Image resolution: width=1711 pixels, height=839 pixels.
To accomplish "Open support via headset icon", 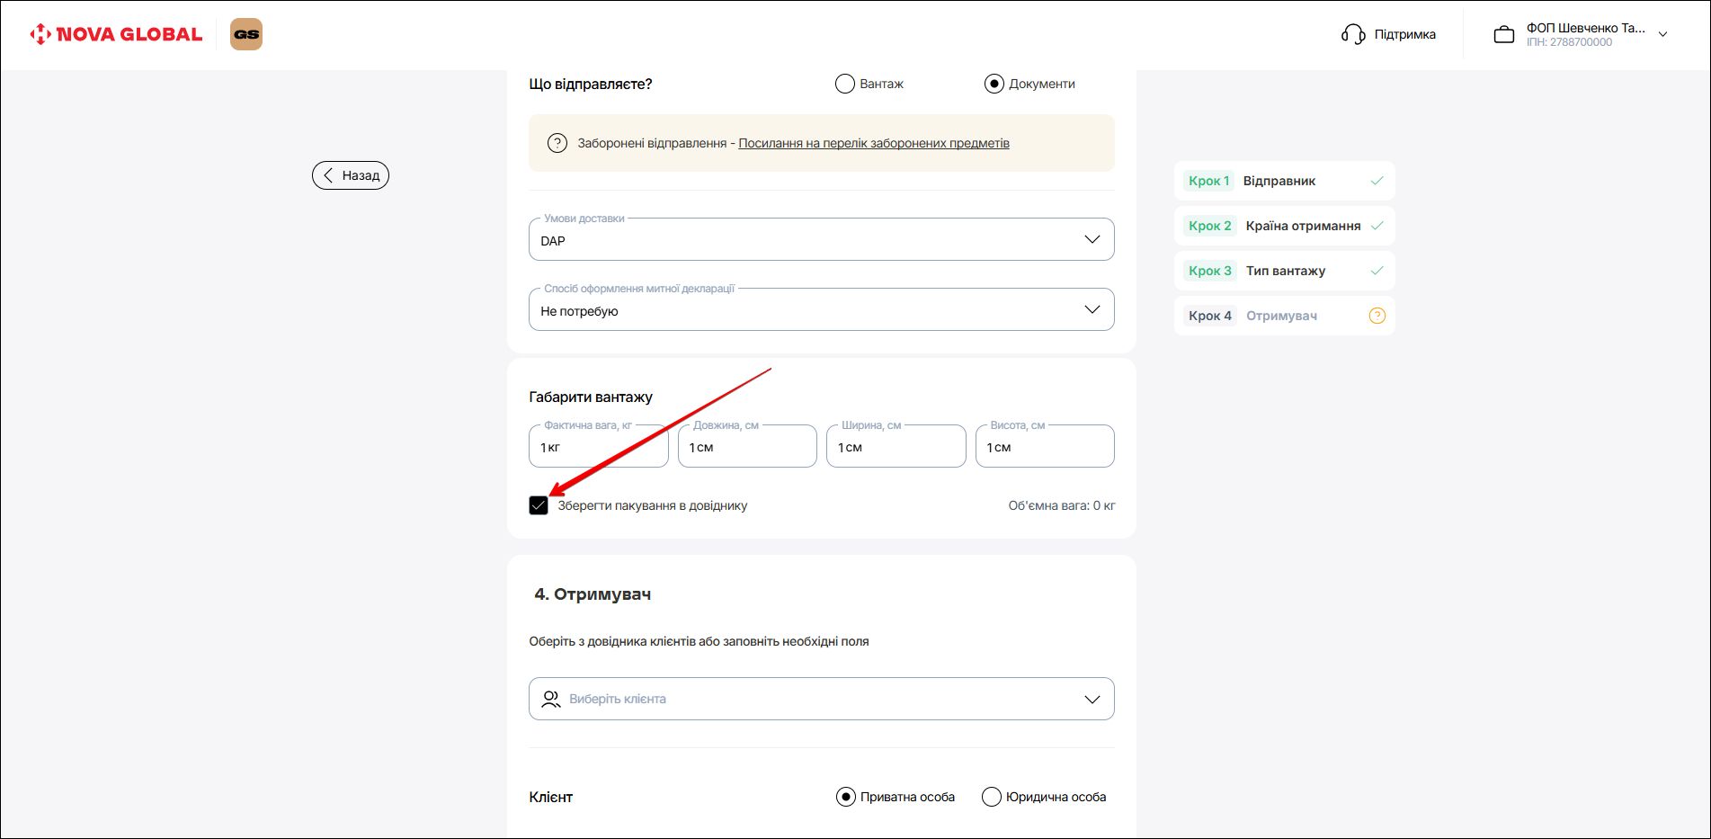I will [1352, 34].
